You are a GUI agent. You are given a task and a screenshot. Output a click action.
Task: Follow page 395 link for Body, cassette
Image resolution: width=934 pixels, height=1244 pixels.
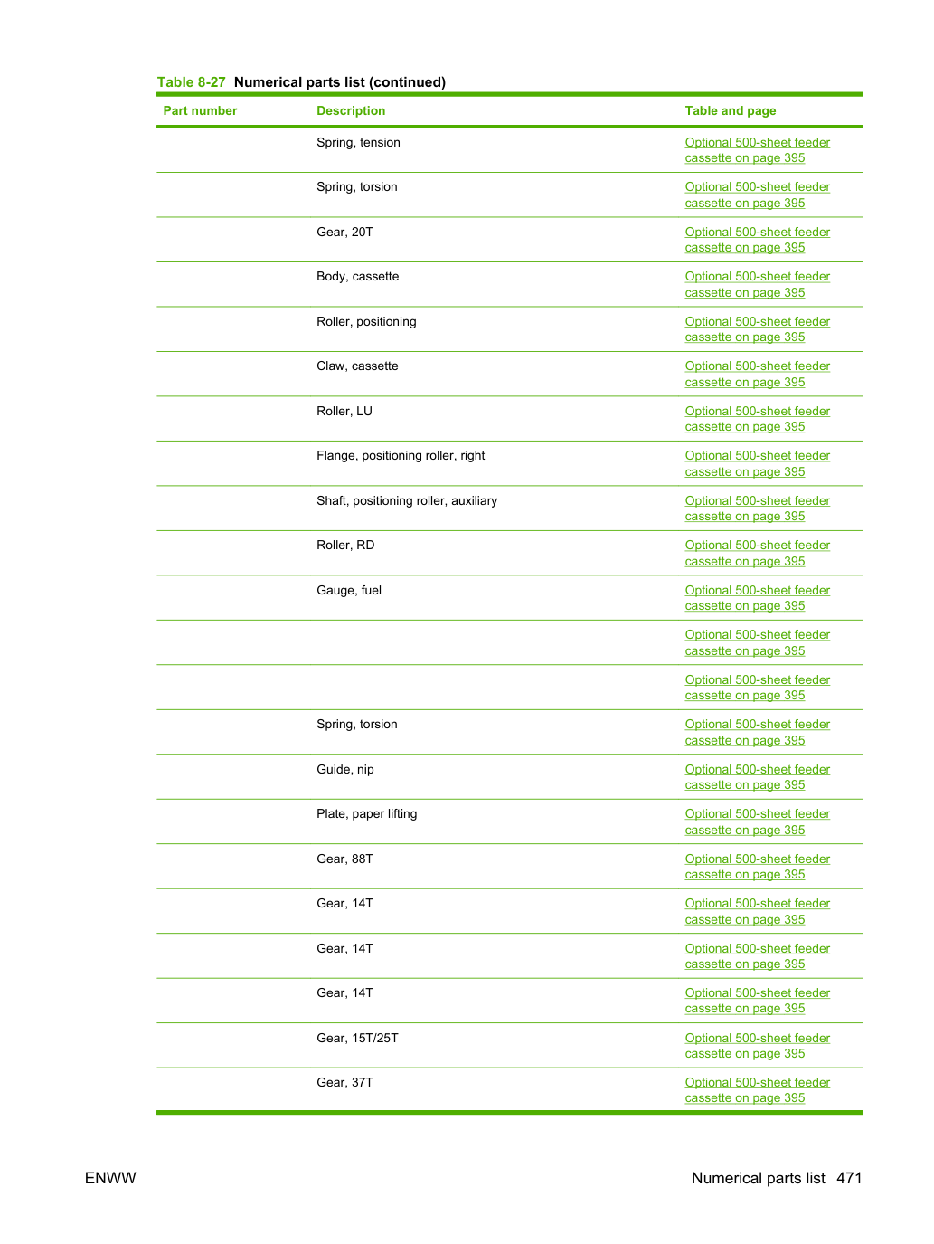[x=757, y=285]
